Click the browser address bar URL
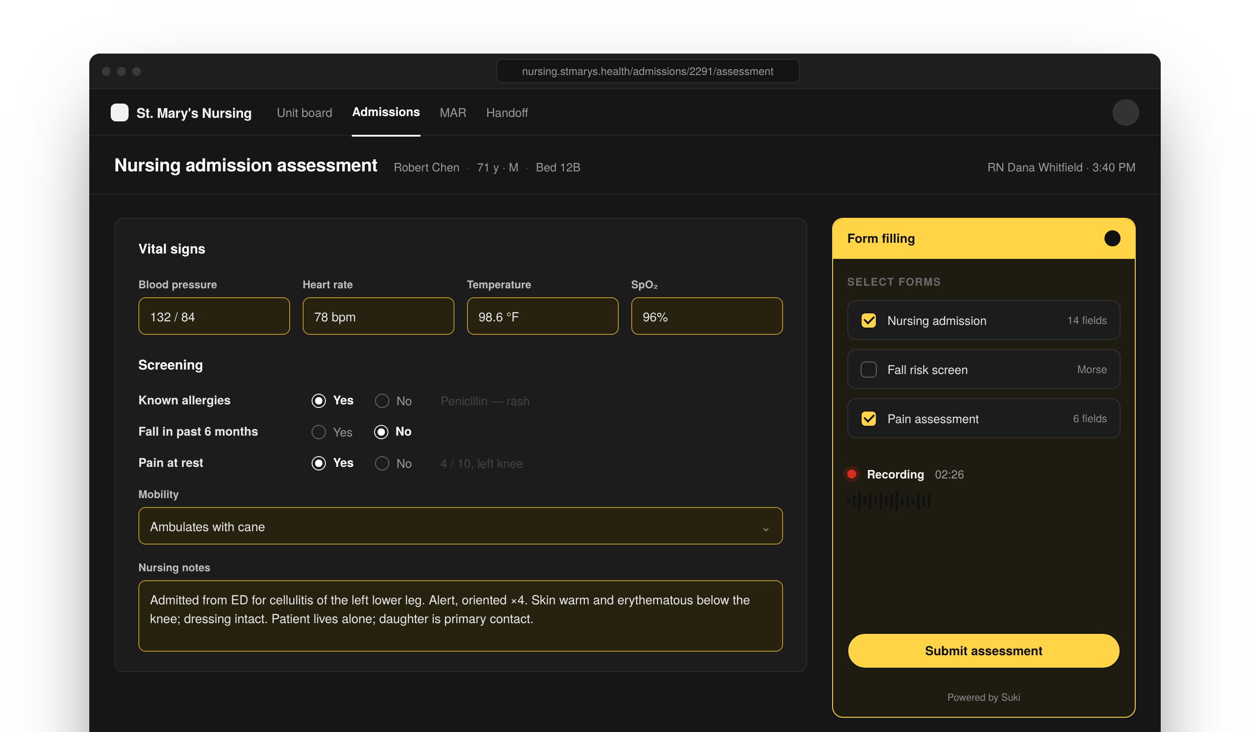The width and height of the screenshot is (1250, 732). (648, 71)
